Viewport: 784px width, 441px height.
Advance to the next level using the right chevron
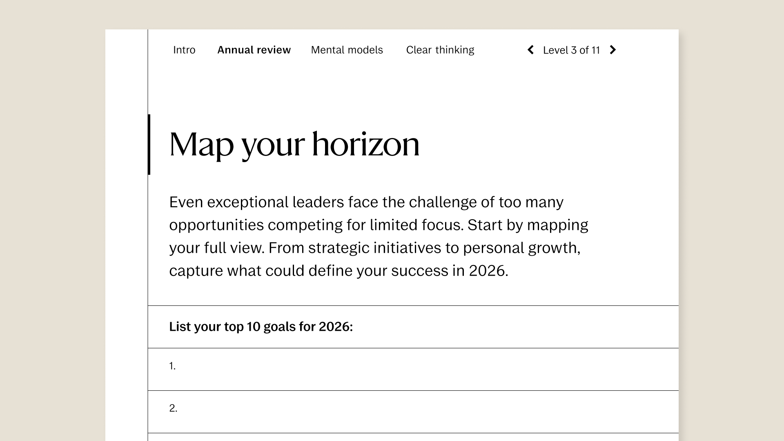pyautogui.click(x=613, y=50)
